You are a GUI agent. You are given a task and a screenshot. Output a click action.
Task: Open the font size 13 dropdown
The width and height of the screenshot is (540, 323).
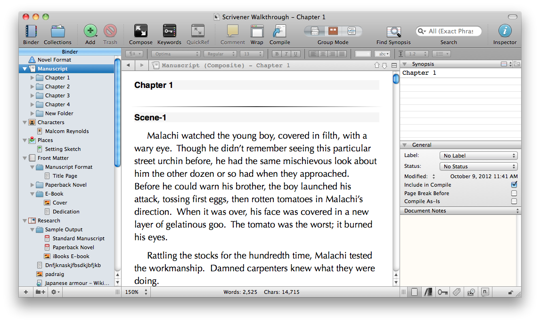pyautogui.click(x=252, y=54)
